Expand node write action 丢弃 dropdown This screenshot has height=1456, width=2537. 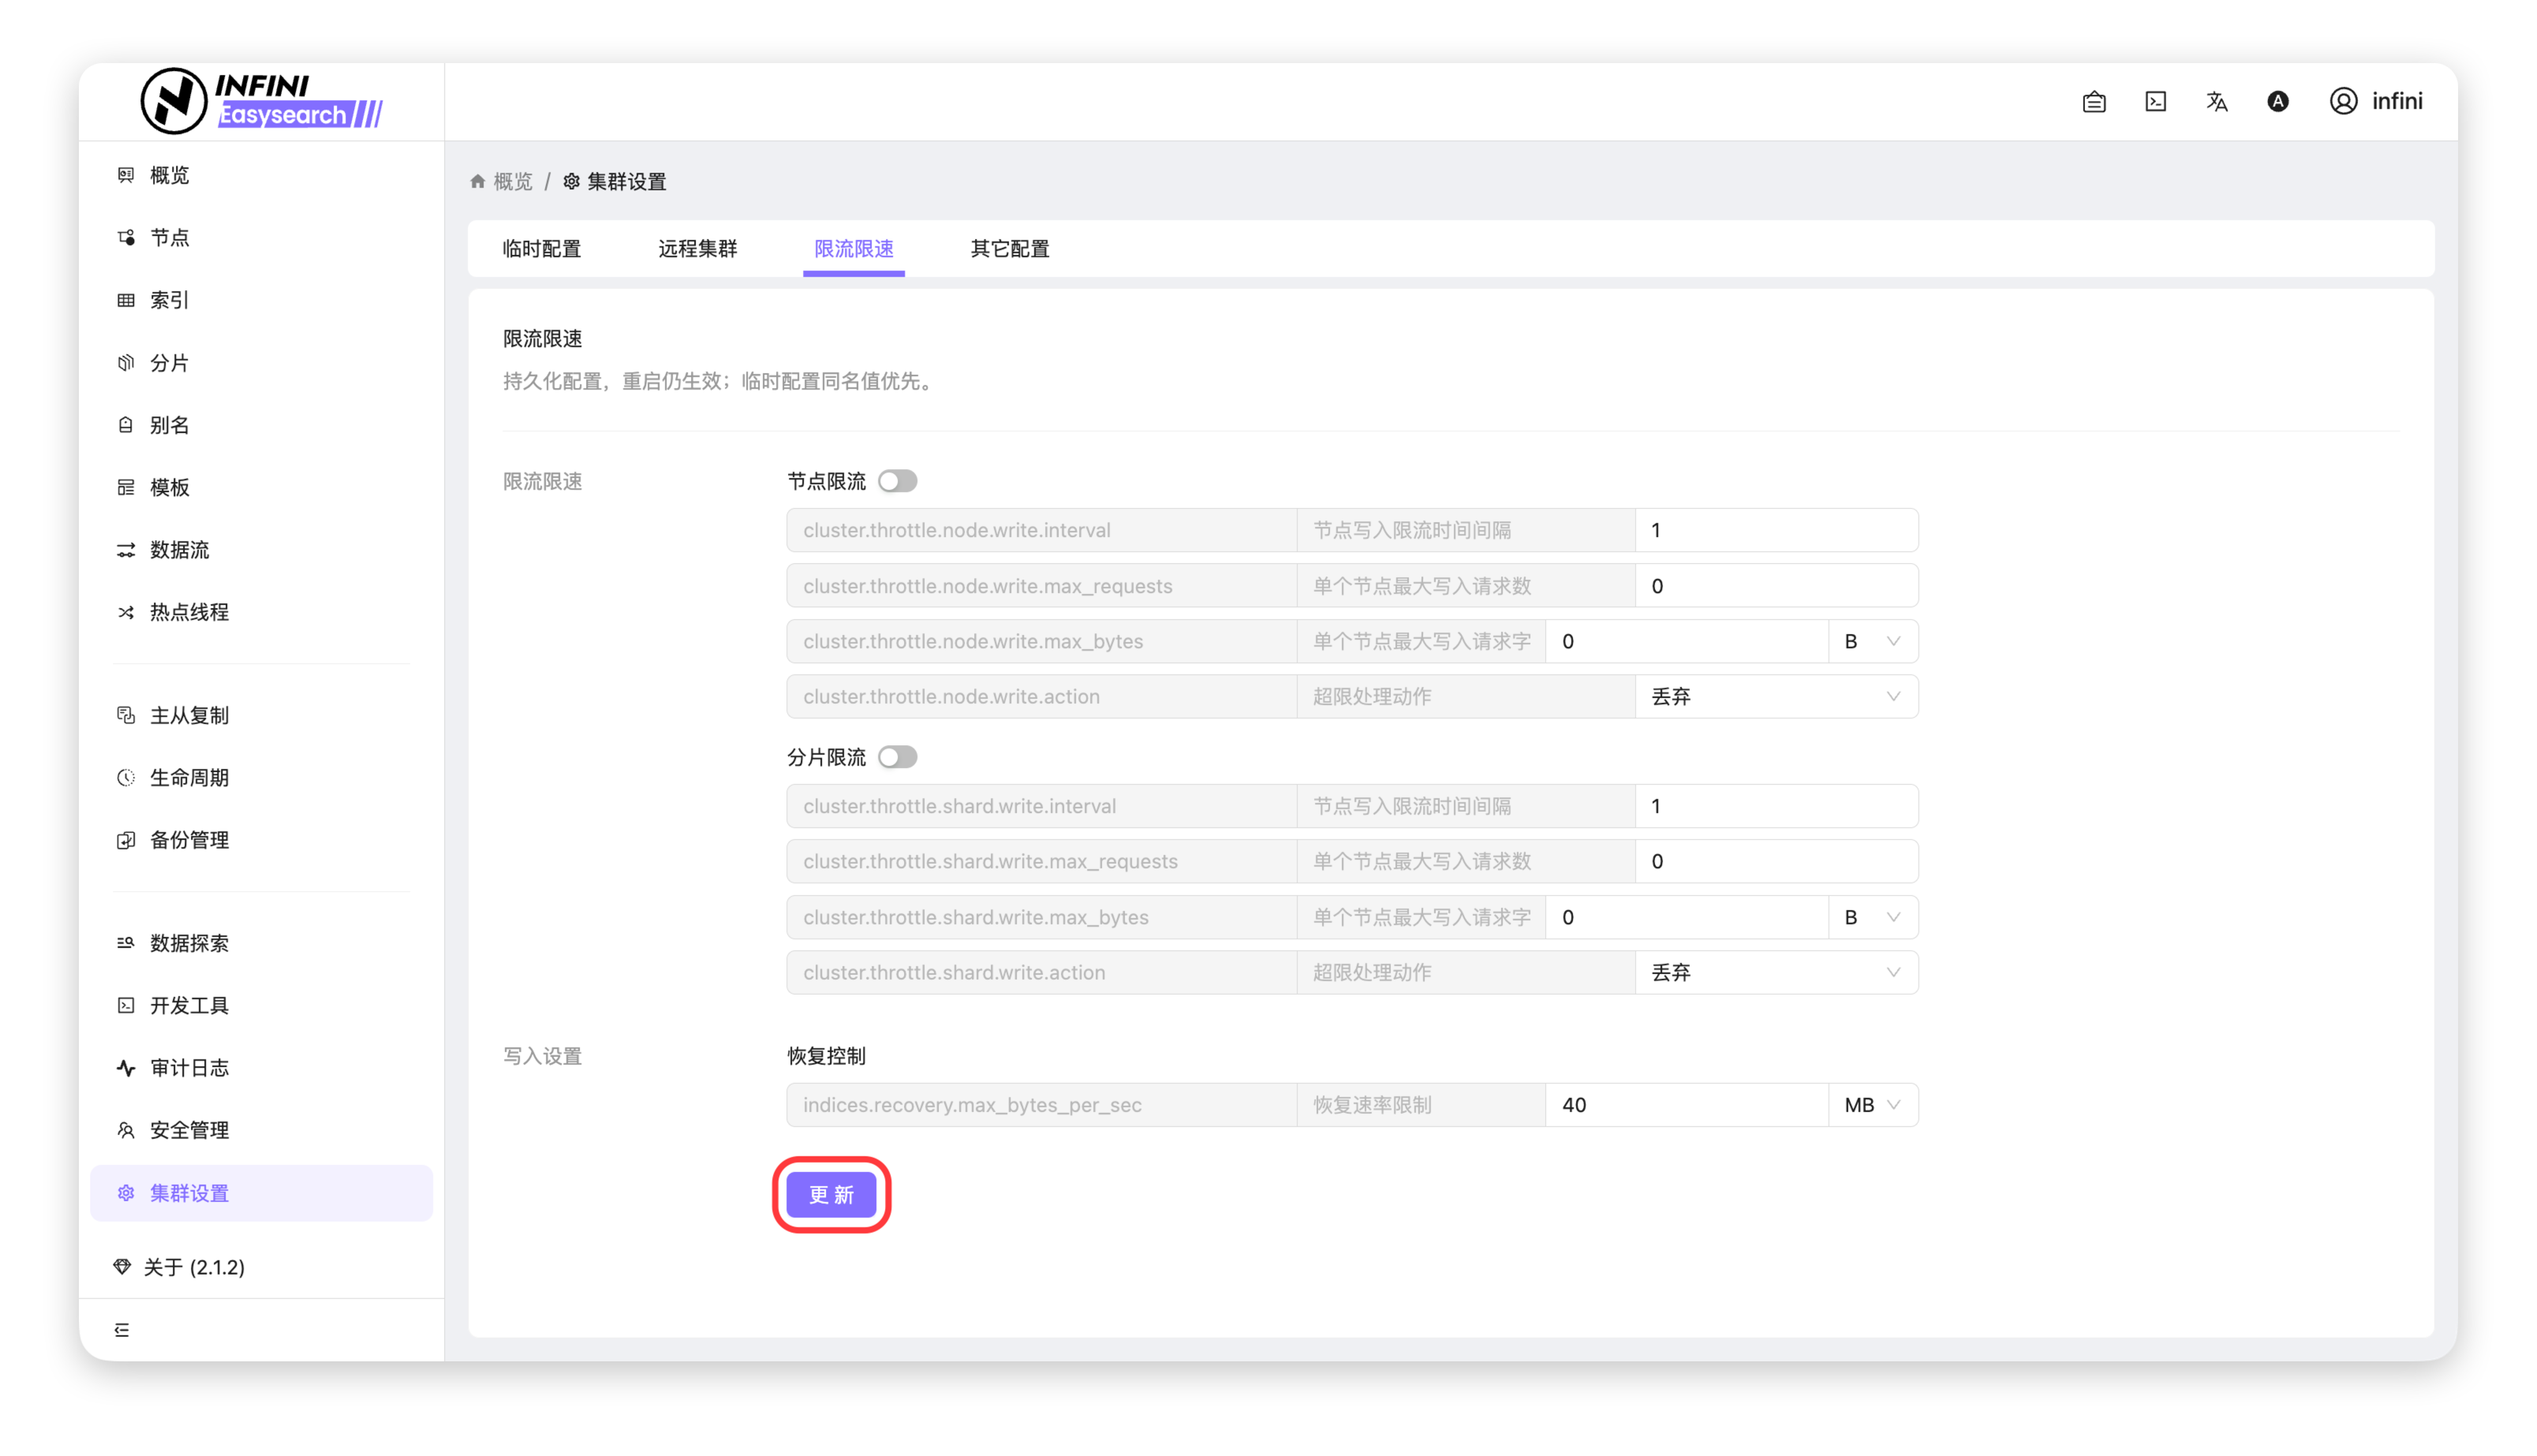[x=1776, y=696]
